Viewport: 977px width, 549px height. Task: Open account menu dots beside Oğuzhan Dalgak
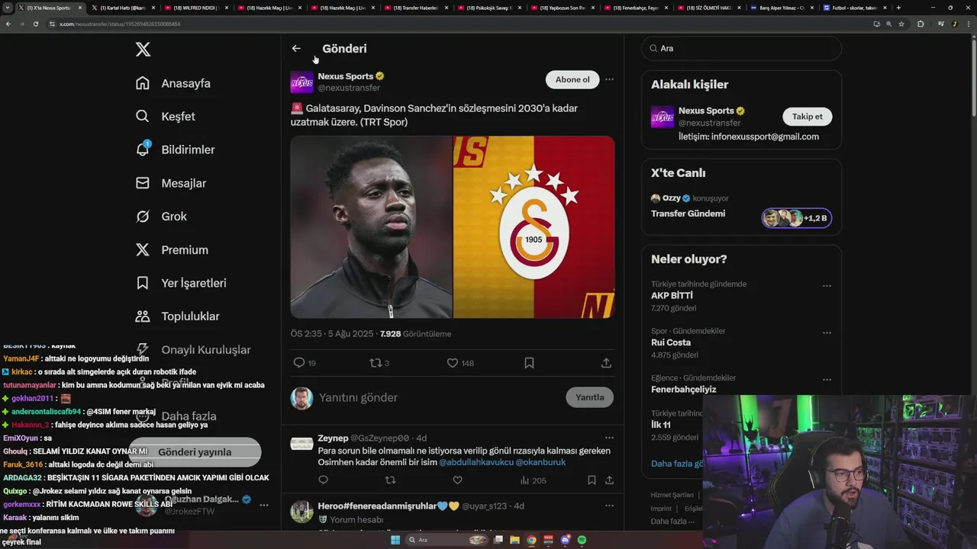263,505
